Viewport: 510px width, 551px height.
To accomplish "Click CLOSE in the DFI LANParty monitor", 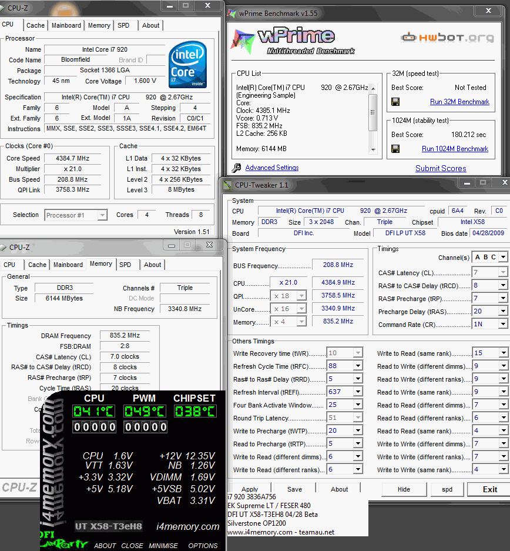I will point(132,546).
